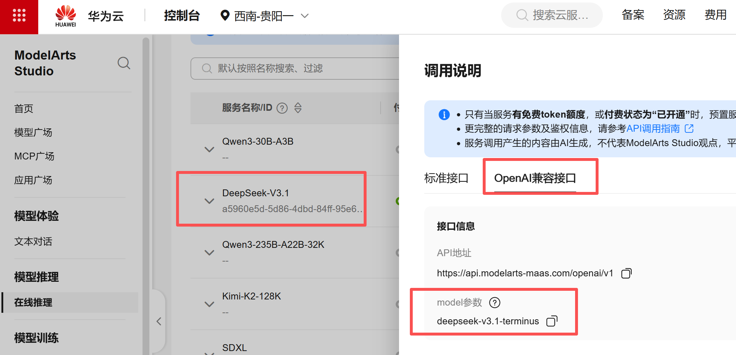The height and width of the screenshot is (355, 736).
Task: Click the blue info icon in the notice
Action: pos(444,115)
